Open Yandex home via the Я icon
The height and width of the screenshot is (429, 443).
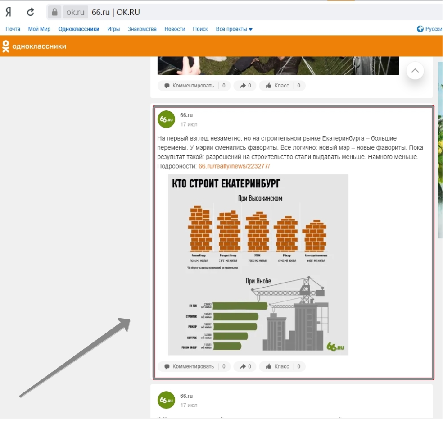tap(9, 12)
